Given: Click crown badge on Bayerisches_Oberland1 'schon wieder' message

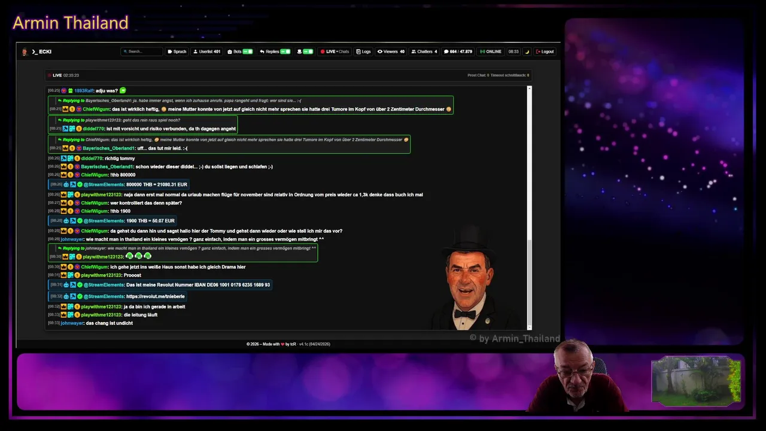Looking at the screenshot, I should click(63, 166).
